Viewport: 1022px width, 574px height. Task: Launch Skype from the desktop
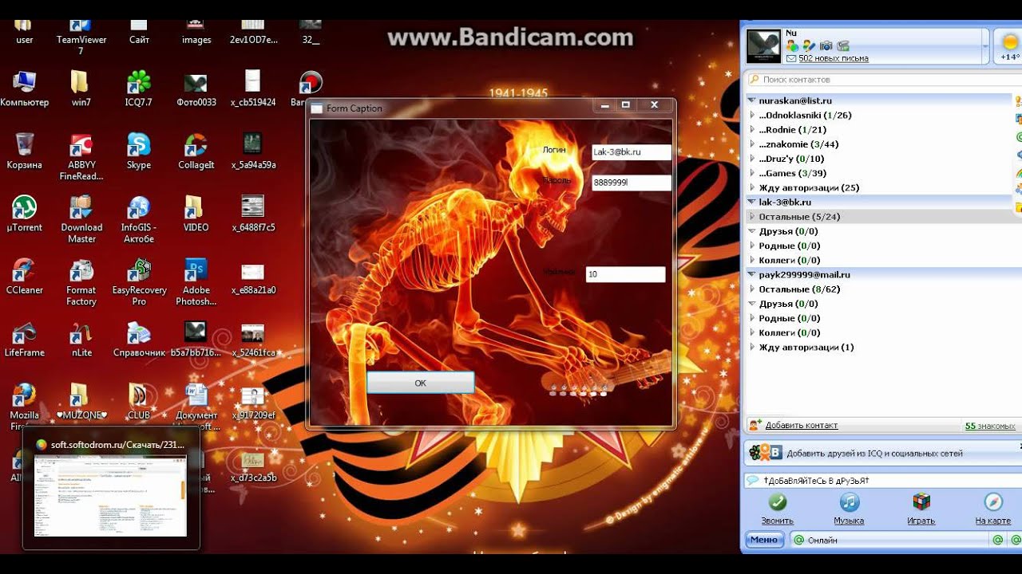tap(139, 151)
